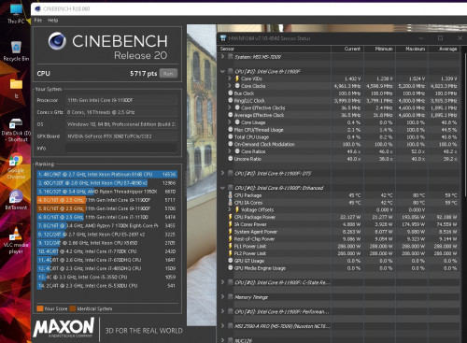Select Average Effective Clock row
The width and height of the screenshot is (467, 343).
tap(339, 115)
